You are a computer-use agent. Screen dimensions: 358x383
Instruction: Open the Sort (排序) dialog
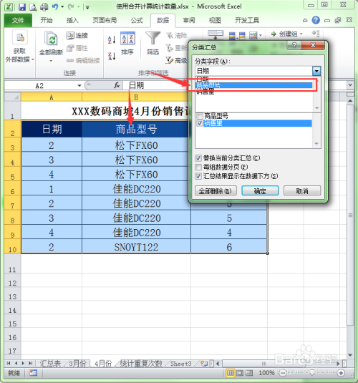(x=127, y=44)
